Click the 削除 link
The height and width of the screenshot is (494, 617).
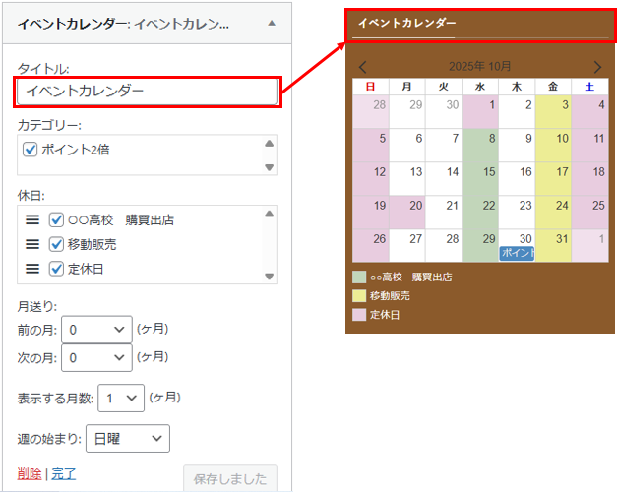coord(30,474)
